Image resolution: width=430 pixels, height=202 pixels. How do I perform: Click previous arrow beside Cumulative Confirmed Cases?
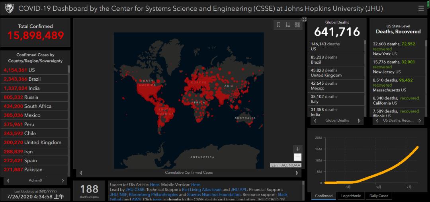80,173
